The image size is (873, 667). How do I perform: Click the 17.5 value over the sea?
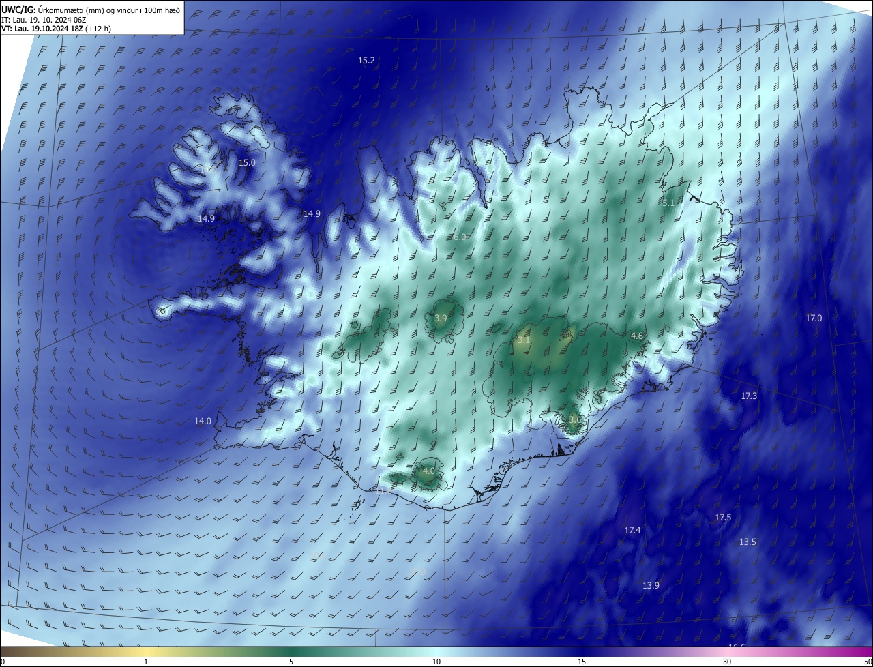point(723,518)
